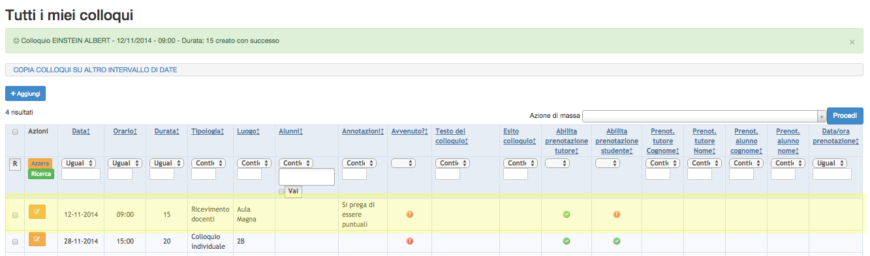
Task: Click the Luogo filter text field
Action: (x=249, y=174)
